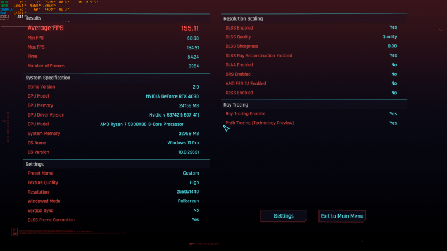The height and width of the screenshot is (251, 447).
Task: Click DLSS Sharpness value 0.30
Action: click(392, 46)
